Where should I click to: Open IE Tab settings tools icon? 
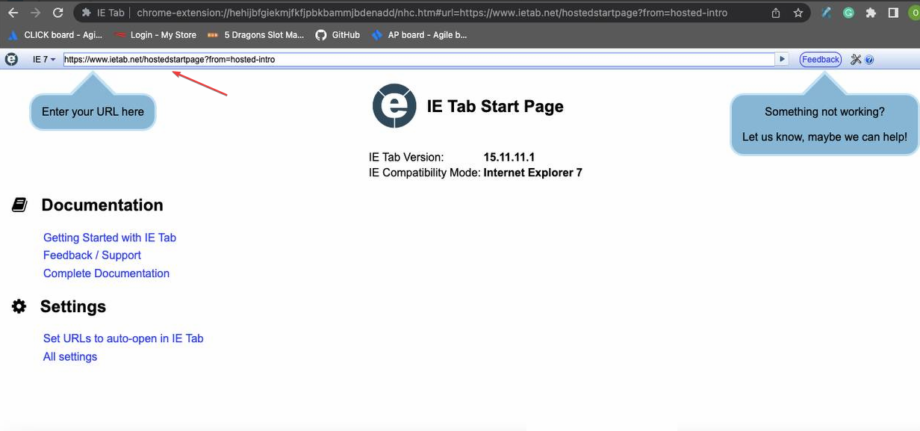click(x=856, y=59)
